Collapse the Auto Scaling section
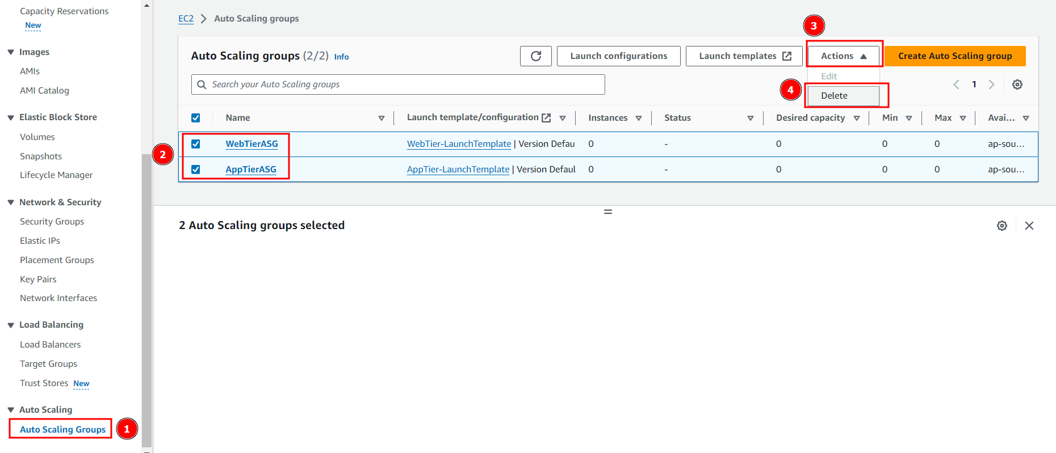 11,410
